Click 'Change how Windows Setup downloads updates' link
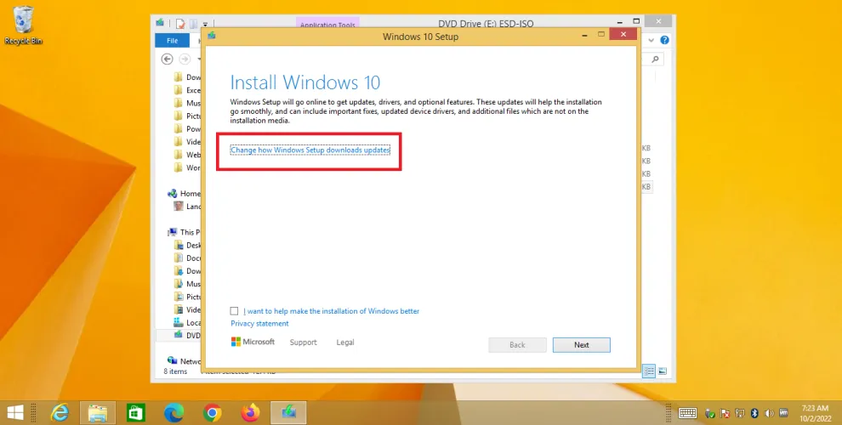 pos(310,150)
